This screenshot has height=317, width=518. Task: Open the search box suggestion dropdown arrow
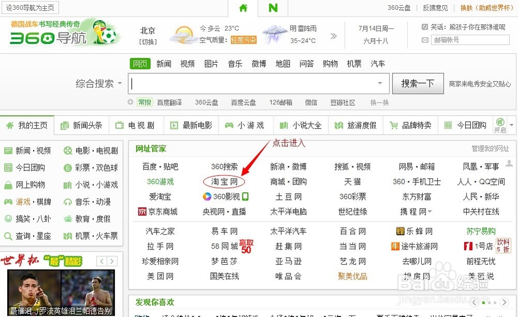point(380,83)
